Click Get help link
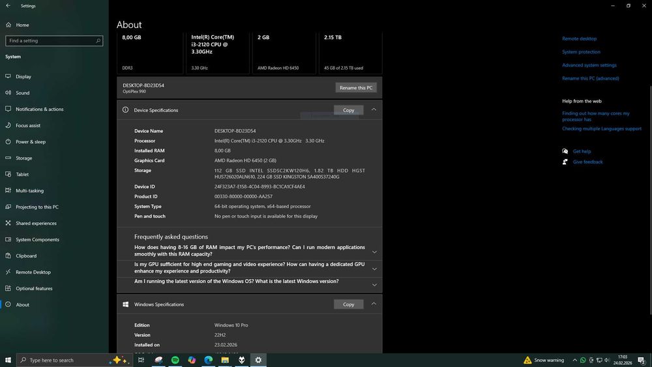The image size is (652, 367). click(x=582, y=151)
